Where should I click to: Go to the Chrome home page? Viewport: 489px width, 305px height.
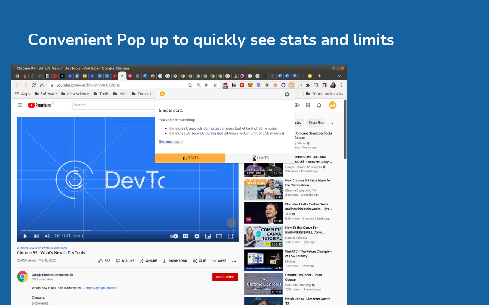pyautogui.click(x=42, y=85)
